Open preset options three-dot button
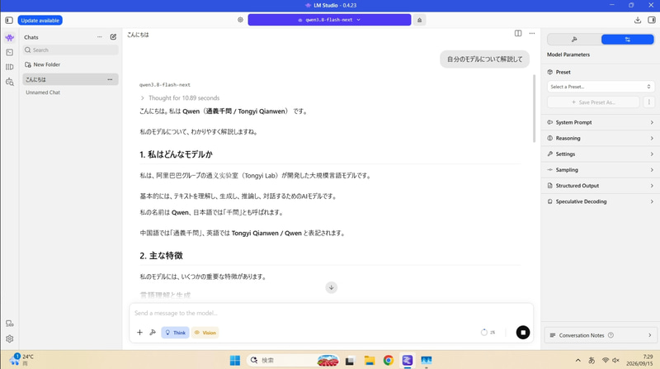 pos(648,102)
